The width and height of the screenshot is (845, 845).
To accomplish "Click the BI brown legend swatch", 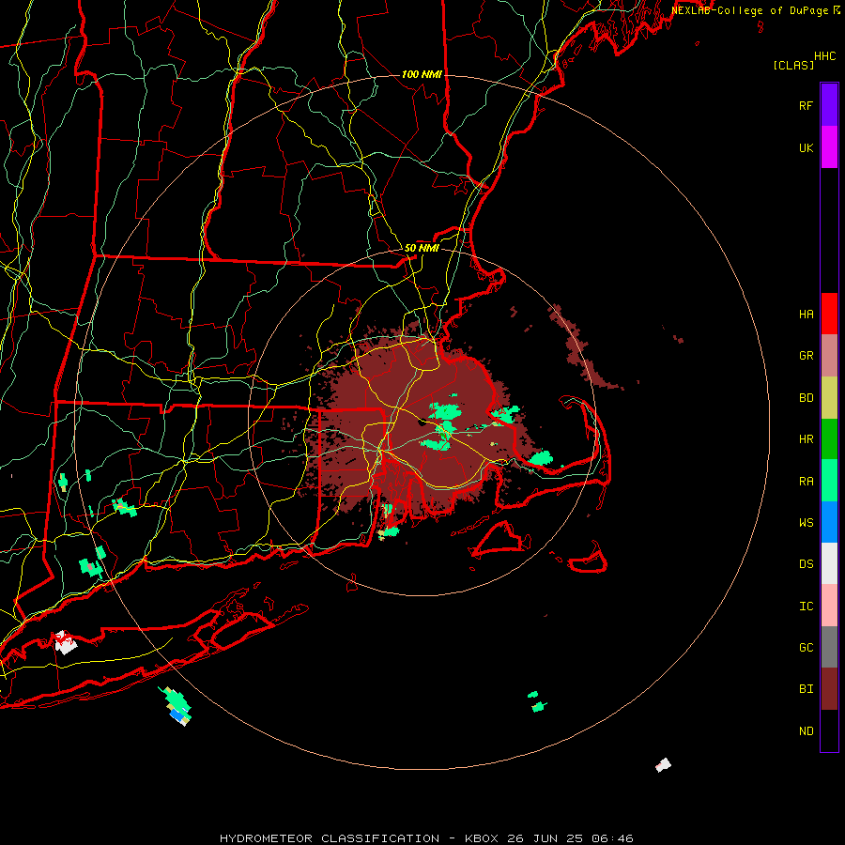I will pos(829,689).
